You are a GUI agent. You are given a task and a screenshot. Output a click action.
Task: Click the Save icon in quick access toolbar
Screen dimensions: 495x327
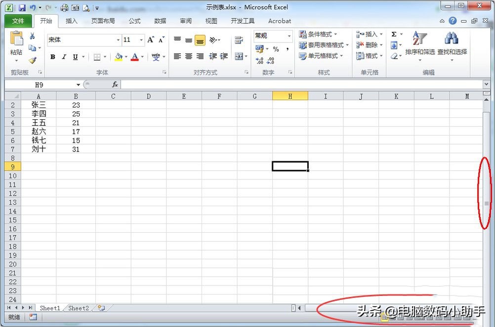(x=22, y=8)
